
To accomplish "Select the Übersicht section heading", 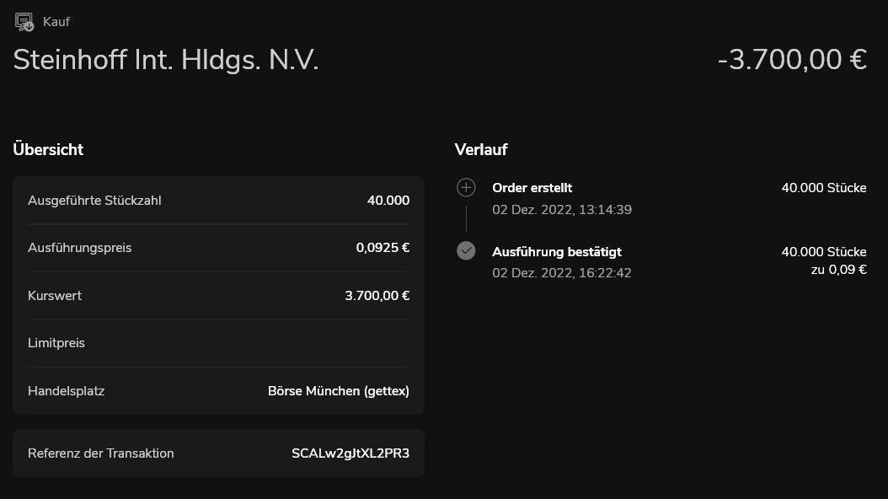I will point(48,150).
